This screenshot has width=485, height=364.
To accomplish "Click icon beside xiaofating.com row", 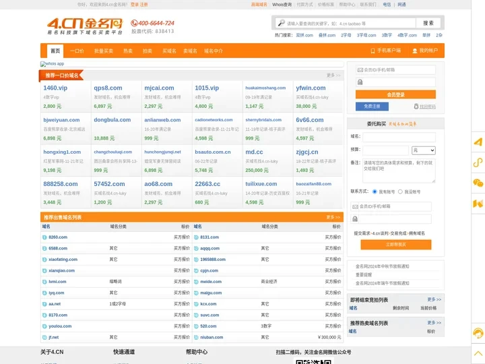I will [x=44, y=260].
